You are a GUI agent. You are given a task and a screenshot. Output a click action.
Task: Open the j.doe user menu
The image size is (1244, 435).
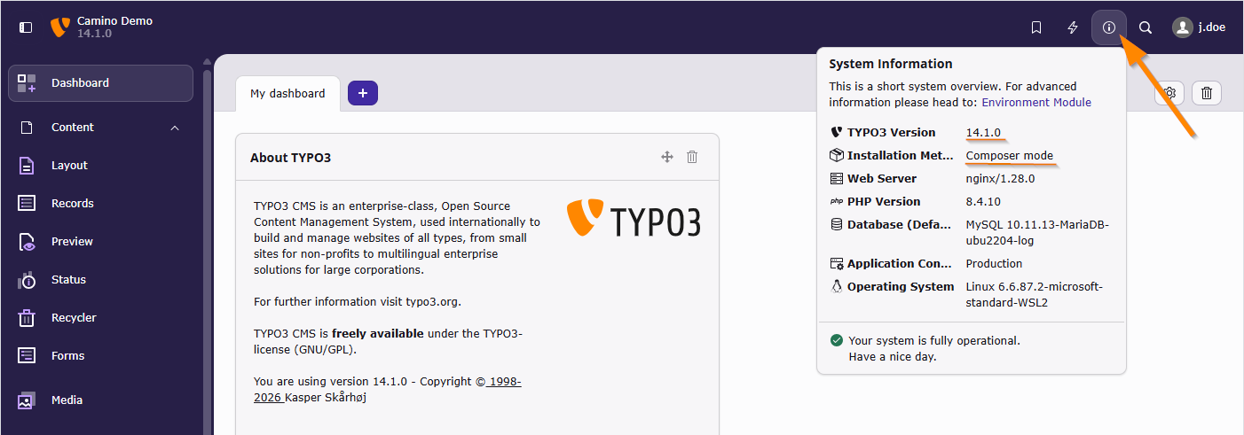pos(1199,27)
